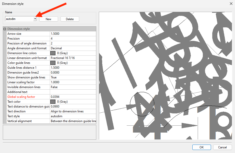Click the dimension style preview image

(x=166, y=76)
